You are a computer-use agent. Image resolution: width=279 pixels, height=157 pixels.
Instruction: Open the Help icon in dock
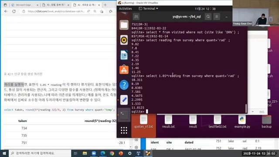tap(124, 85)
